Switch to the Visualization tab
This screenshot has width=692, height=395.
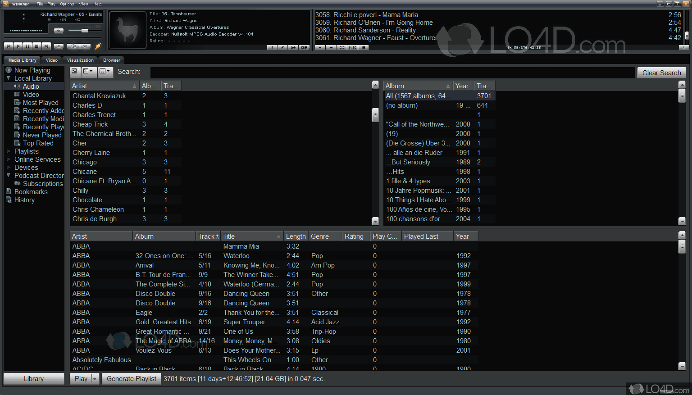[80, 60]
